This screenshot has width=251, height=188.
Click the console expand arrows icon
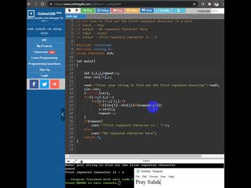[x=75, y=161]
